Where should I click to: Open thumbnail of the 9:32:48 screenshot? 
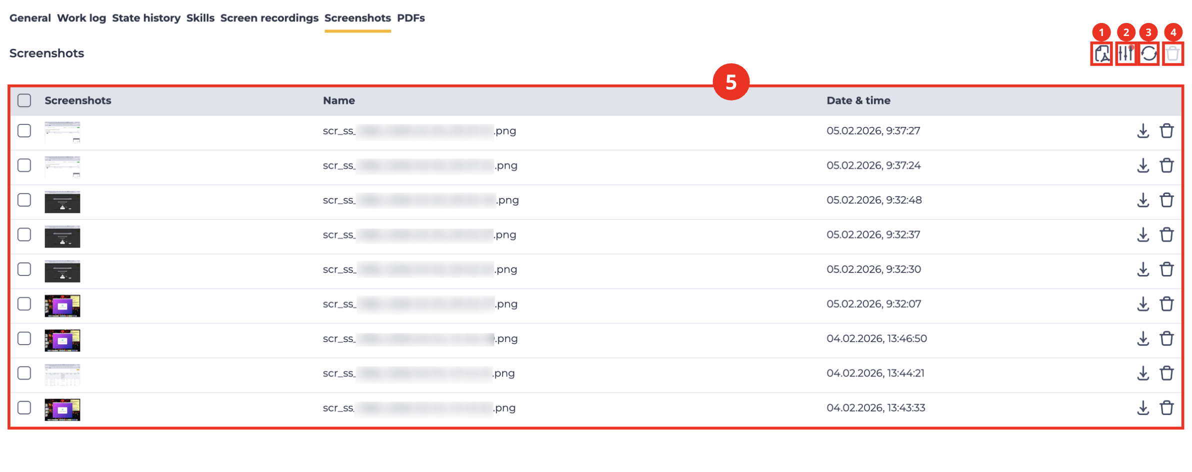point(62,202)
